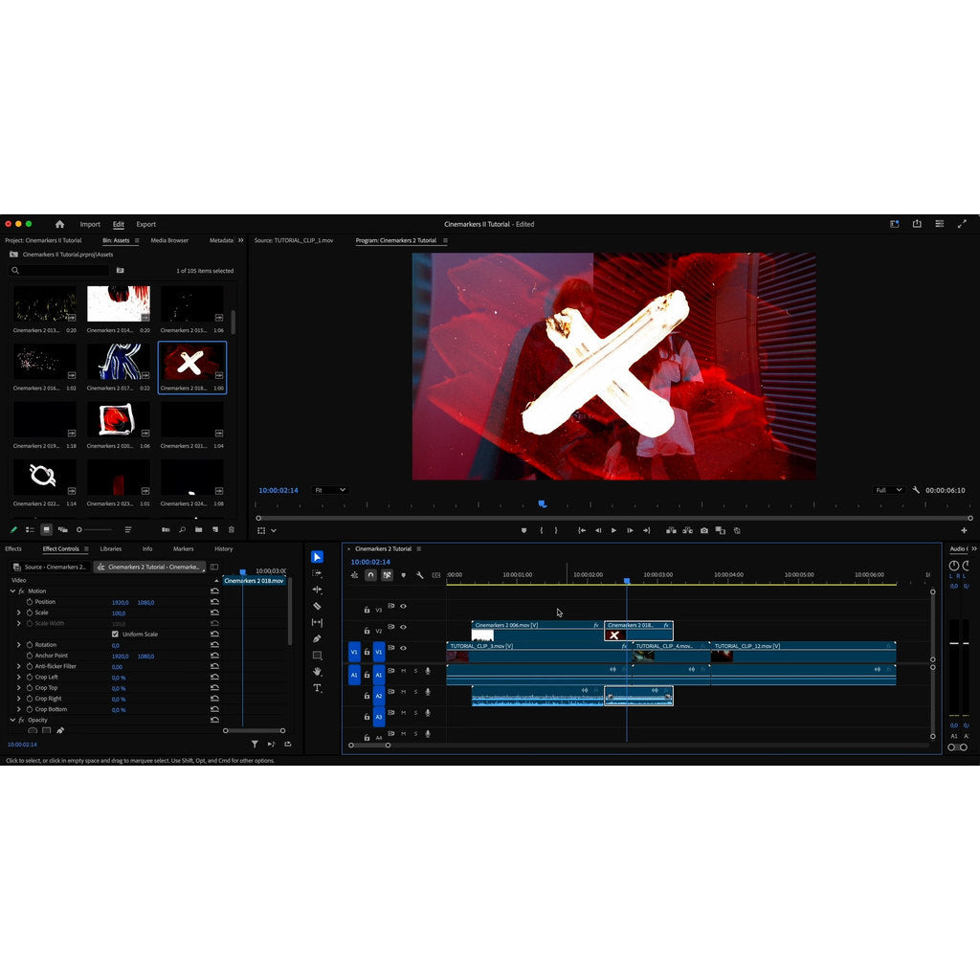Switch project panel to list view
The height and width of the screenshot is (980, 980).
(x=30, y=529)
